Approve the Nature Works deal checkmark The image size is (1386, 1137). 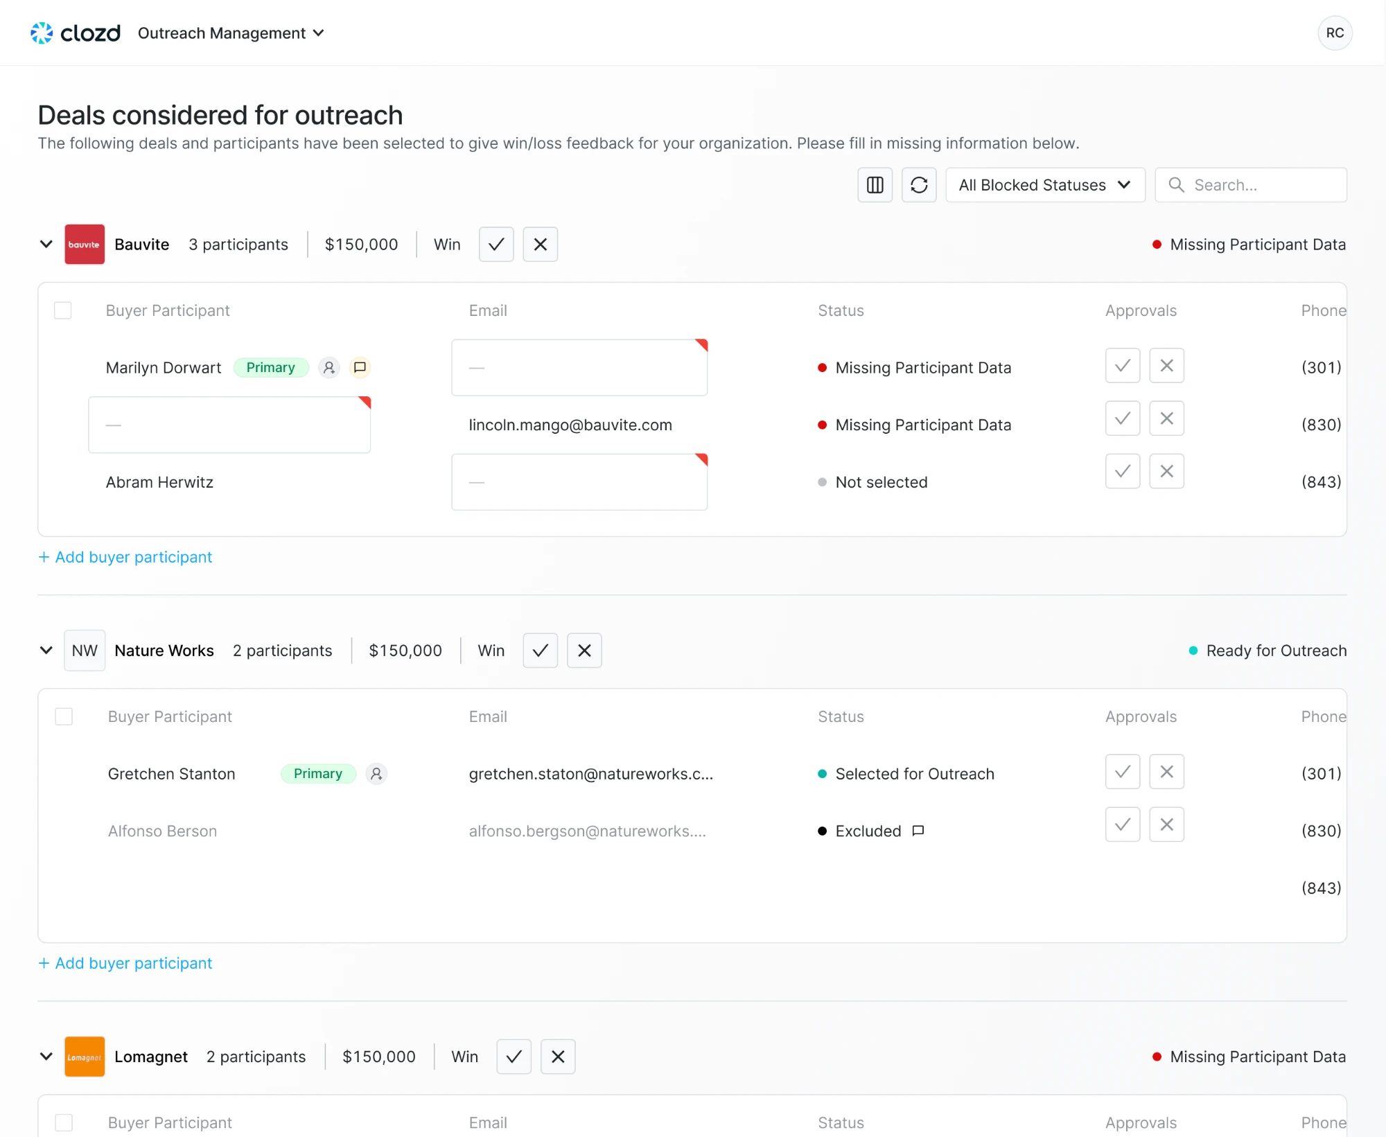[541, 651]
